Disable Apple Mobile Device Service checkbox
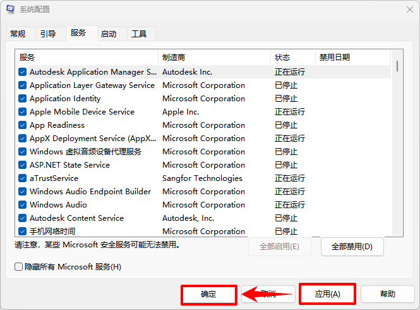420x310 pixels. tap(23, 111)
